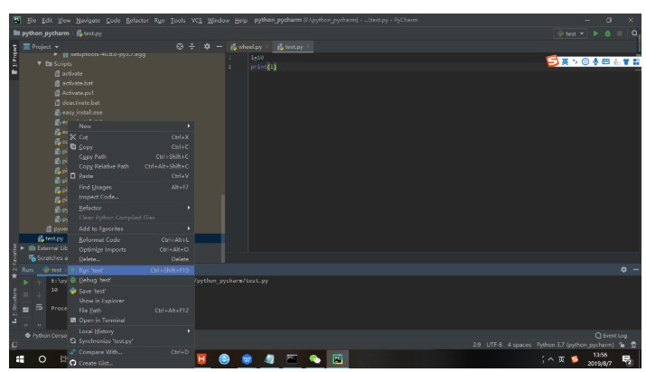Click the Run tool window settings gear
The image size is (646, 372).
(623, 269)
